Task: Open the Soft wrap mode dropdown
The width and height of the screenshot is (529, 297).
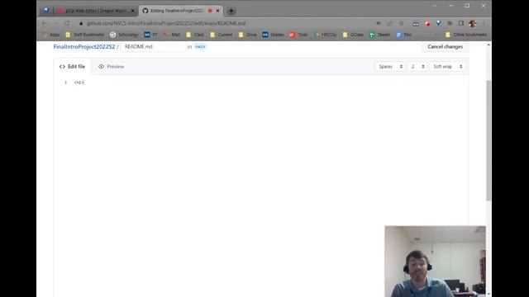Action: (x=447, y=67)
